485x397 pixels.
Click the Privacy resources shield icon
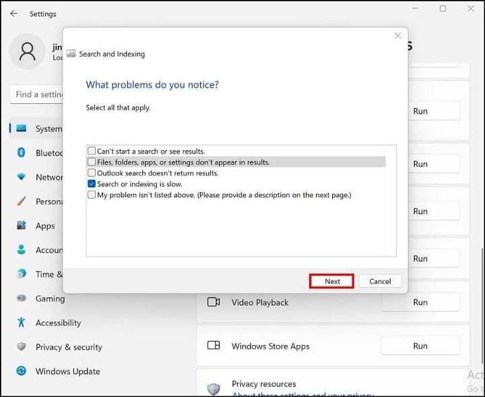tap(214, 389)
